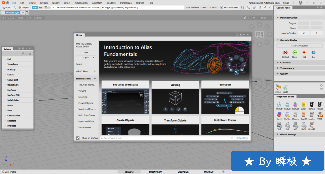325x174 pixels.
Task: Add a new layer with plus icon
Action: [x=23, y=13]
